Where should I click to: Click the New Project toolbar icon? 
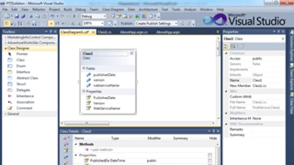click(7, 16)
